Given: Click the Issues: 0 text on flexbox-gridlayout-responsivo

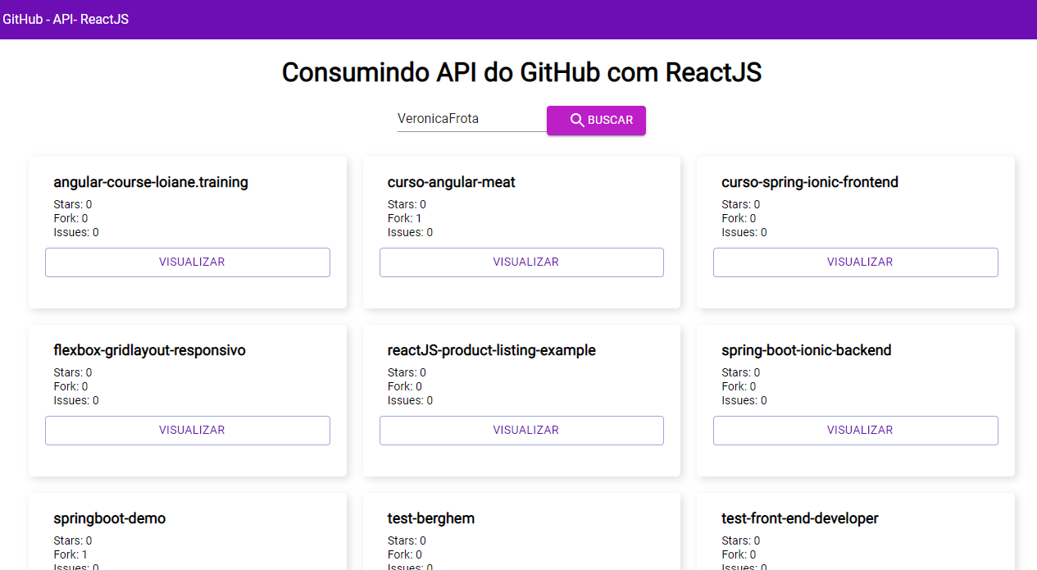Looking at the screenshot, I should click(75, 400).
